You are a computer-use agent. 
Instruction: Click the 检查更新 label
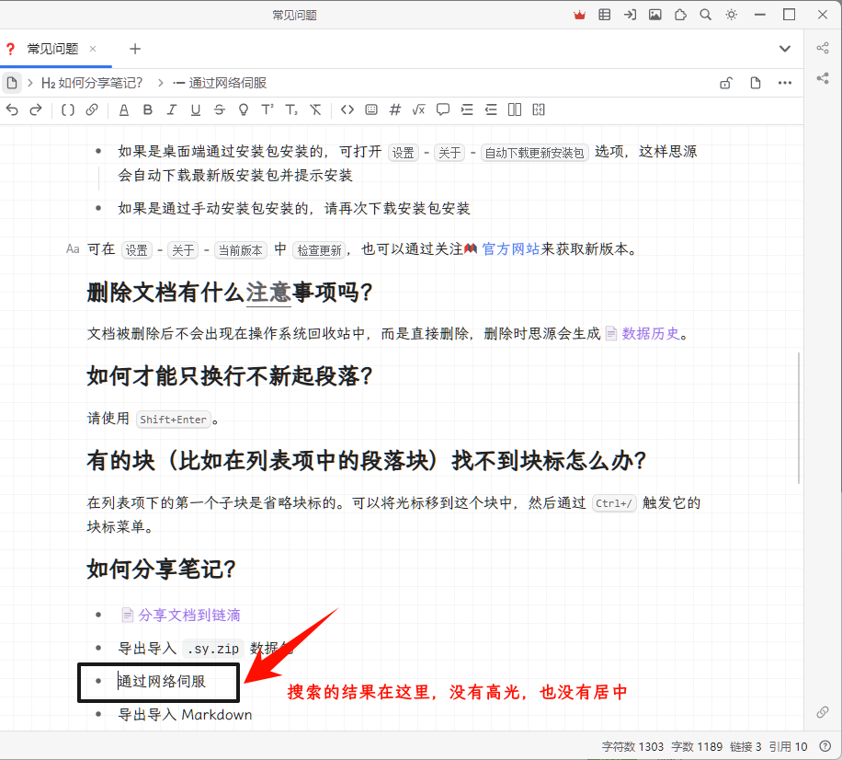click(x=320, y=250)
